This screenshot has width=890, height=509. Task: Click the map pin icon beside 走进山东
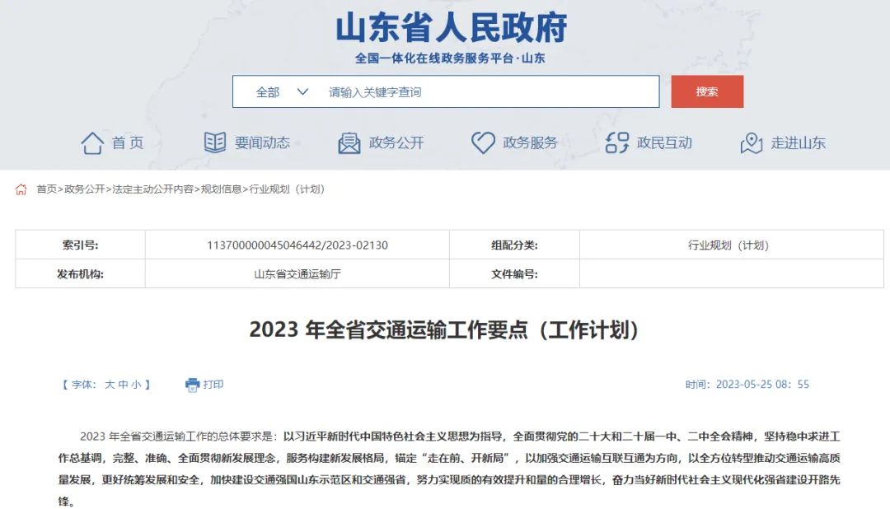click(x=751, y=143)
